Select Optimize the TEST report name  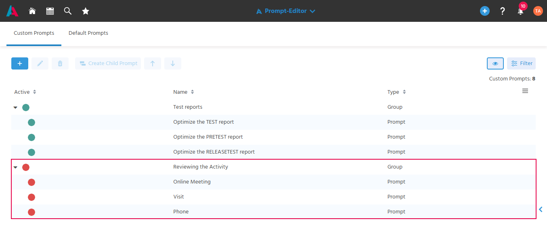tap(203, 122)
